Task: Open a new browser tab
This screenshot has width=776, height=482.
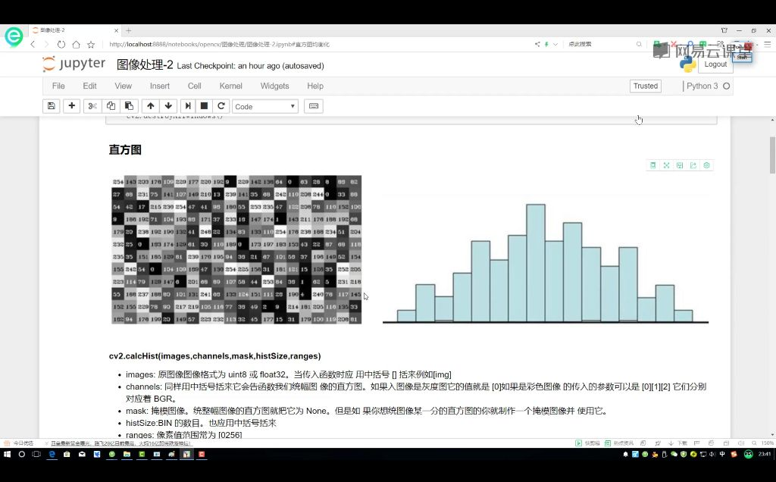Action: [x=128, y=30]
